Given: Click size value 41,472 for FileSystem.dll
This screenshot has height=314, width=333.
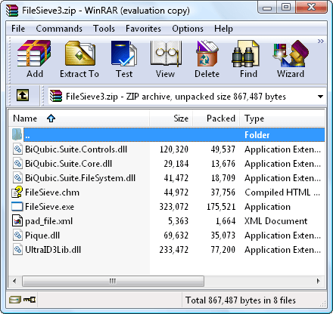Looking at the screenshot, I should tap(176, 178).
